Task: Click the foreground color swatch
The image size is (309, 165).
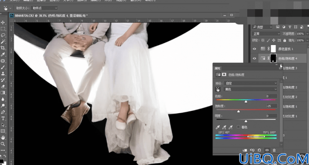Action: point(2,161)
